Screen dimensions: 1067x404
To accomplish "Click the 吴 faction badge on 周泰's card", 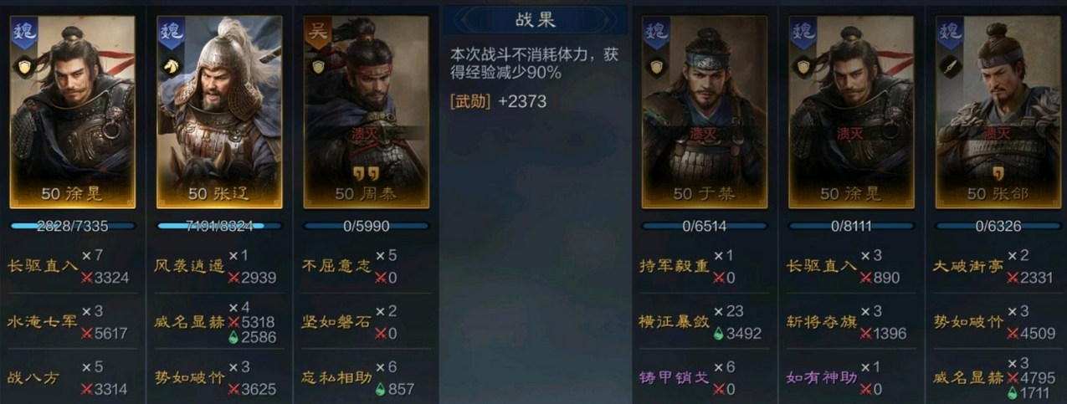I will coord(316,32).
